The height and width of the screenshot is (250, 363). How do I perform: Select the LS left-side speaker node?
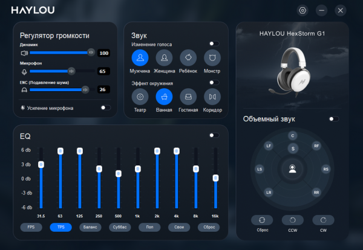(260, 169)
